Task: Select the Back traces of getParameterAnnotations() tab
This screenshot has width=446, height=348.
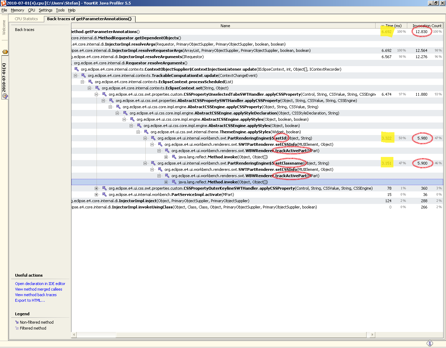Action: [89, 19]
